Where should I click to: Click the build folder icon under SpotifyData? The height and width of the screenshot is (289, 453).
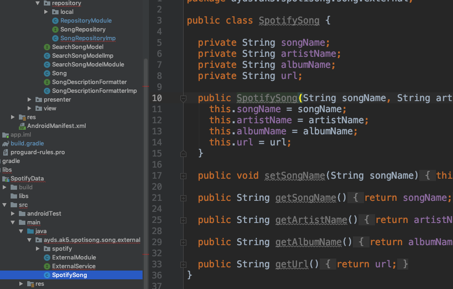pos(14,187)
